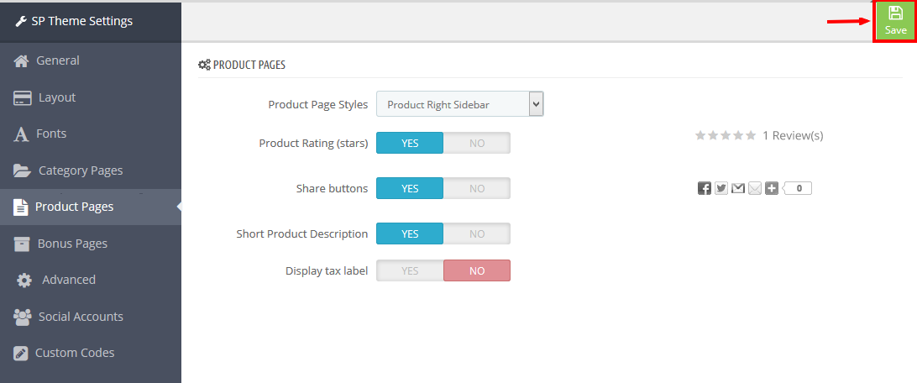
Task: Click the 1 Review(s) link
Action: pos(793,136)
